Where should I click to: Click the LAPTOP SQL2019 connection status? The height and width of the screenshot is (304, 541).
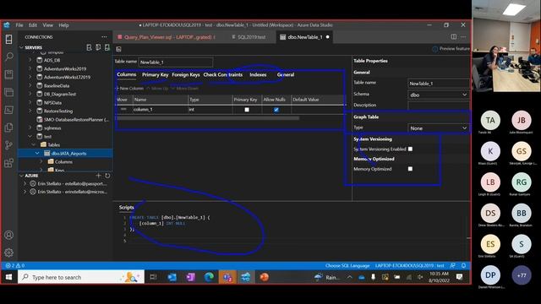pos(409,266)
